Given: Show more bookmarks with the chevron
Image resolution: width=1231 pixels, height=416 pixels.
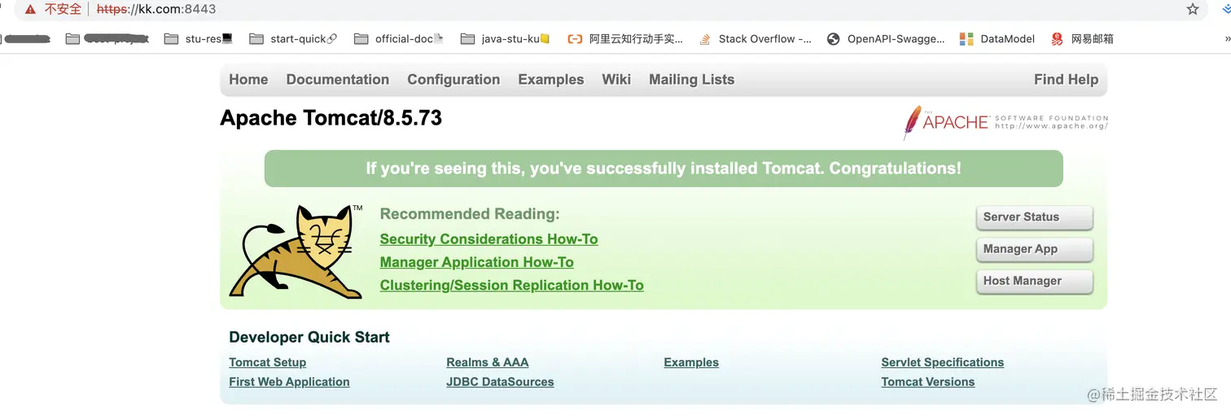Looking at the screenshot, I should [x=1226, y=38].
